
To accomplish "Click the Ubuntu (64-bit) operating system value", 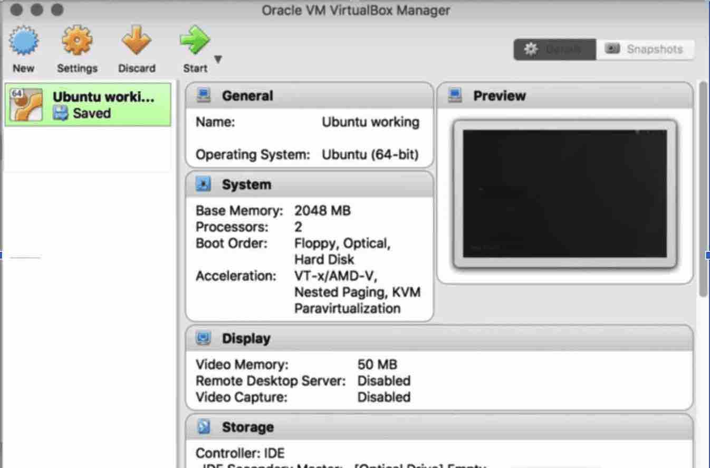I will coord(370,155).
